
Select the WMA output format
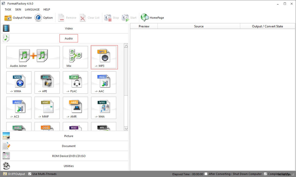click(19, 82)
